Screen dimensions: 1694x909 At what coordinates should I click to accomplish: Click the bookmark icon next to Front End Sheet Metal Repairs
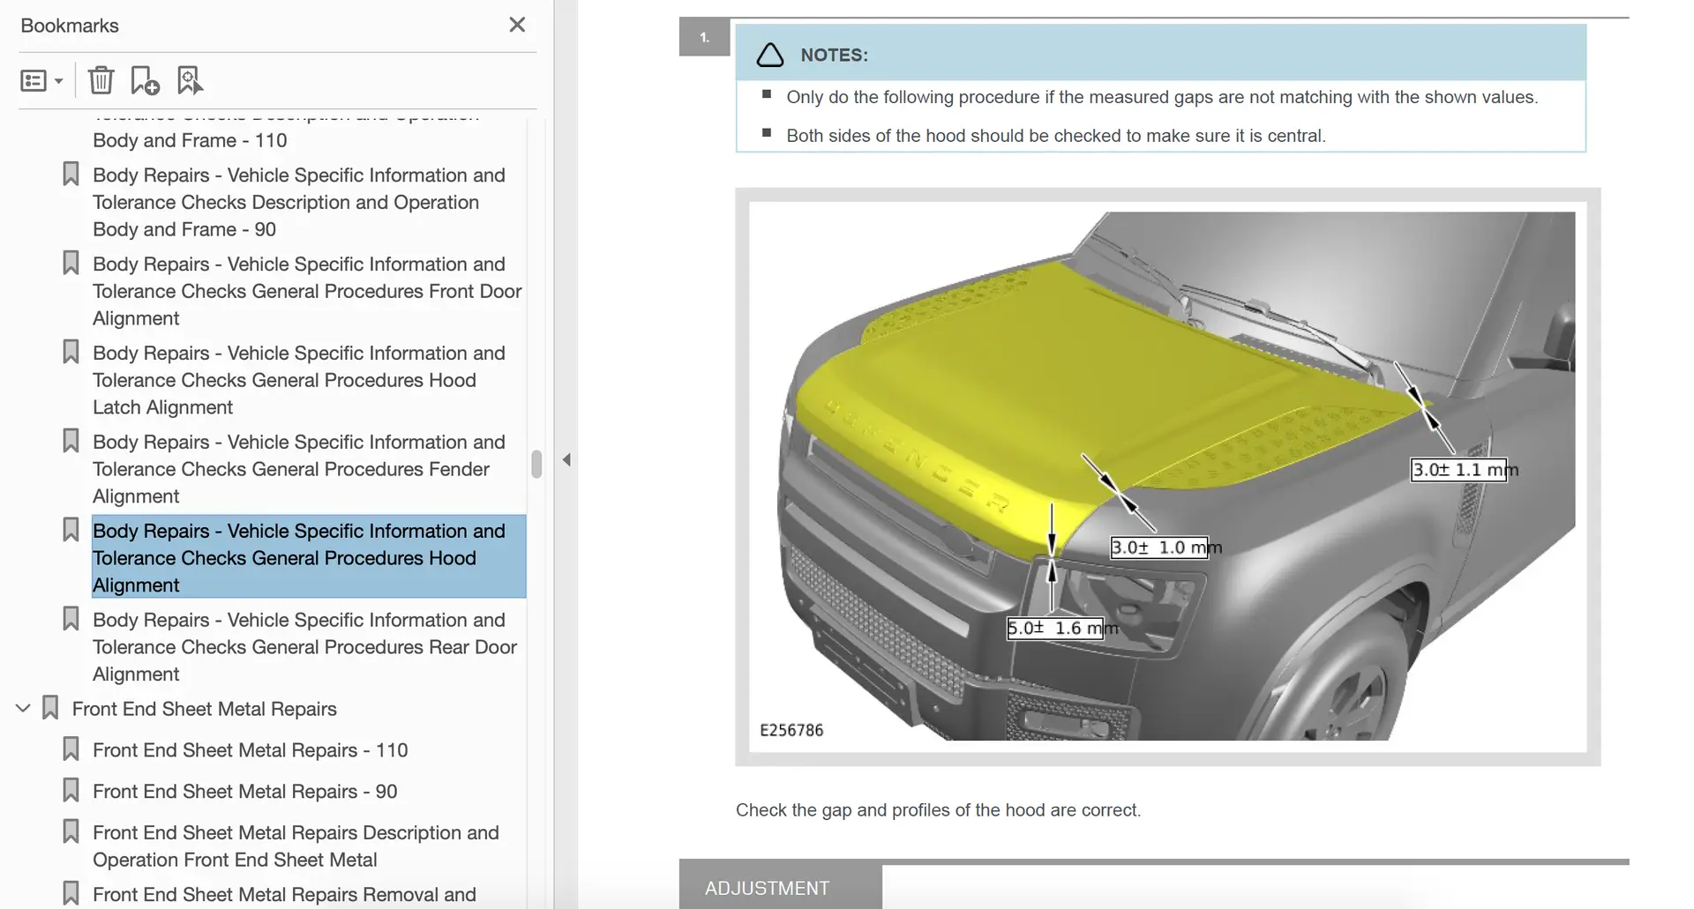(x=51, y=708)
